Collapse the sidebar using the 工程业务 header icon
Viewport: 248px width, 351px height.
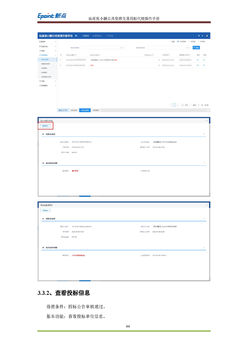(55, 42)
